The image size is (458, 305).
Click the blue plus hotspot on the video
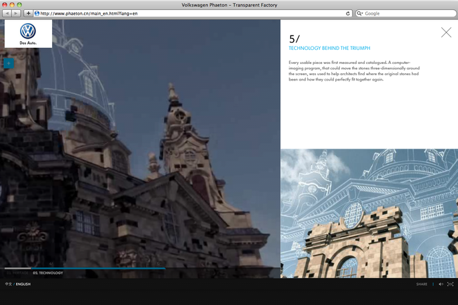[9, 64]
